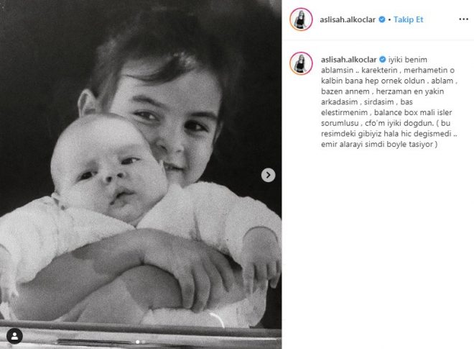The height and width of the screenshot is (349, 474).
Task: Open the profile avatar beside the caption
Action: pyautogui.click(x=301, y=63)
